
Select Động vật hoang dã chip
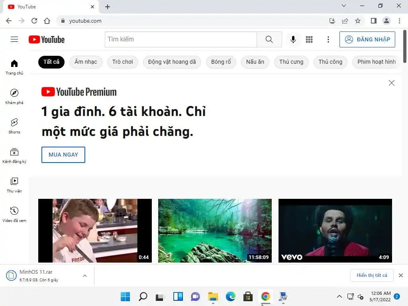[x=172, y=62]
